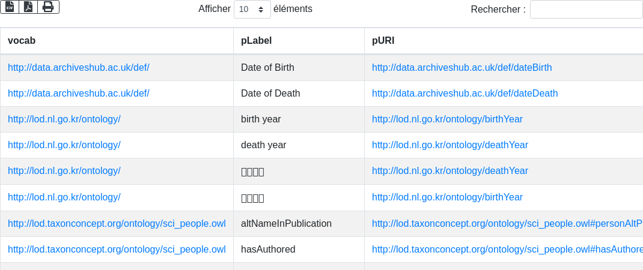The image size is (643, 270).
Task: Open the dateDeath pURI link
Action: 465,93
